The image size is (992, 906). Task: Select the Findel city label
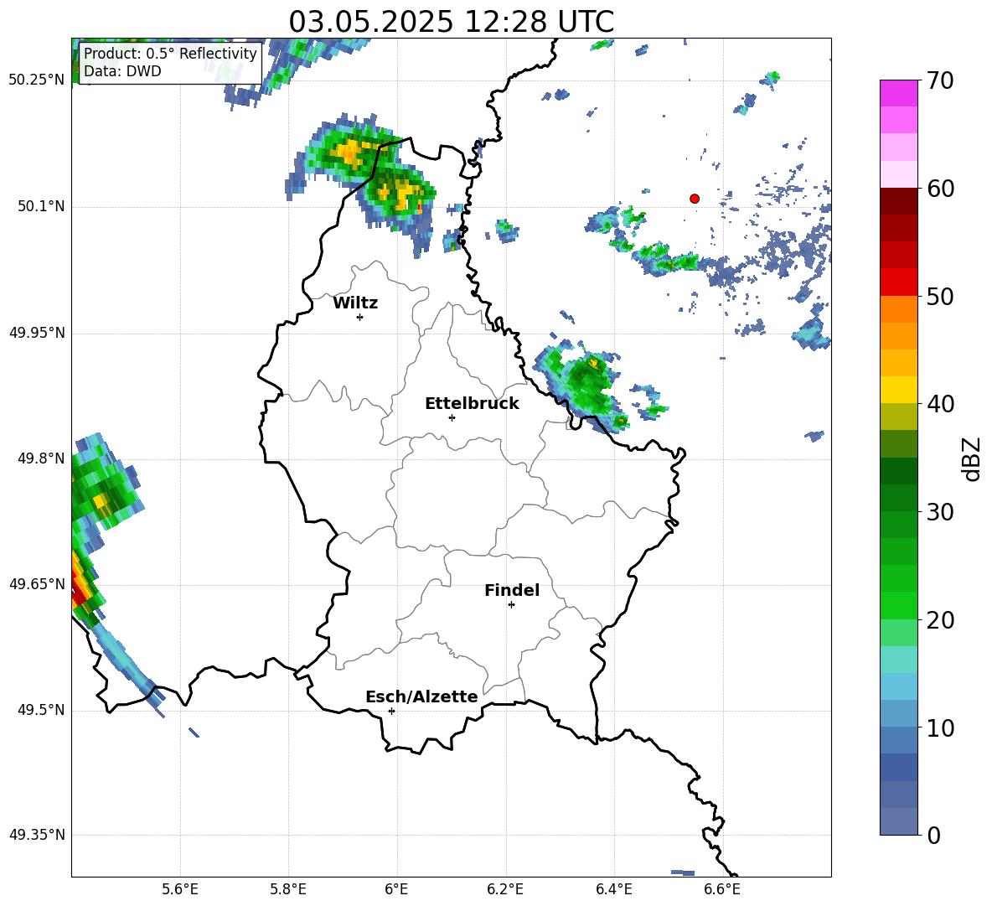512,590
